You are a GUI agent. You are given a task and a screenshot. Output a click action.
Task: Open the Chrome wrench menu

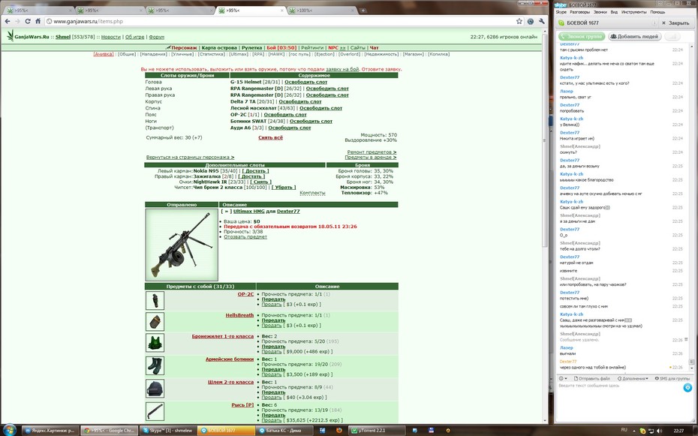click(542, 21)
